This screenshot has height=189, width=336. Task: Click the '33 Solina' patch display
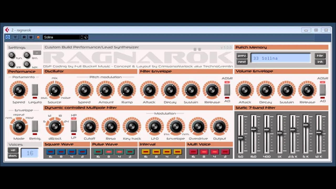click(x=281, y=58)
